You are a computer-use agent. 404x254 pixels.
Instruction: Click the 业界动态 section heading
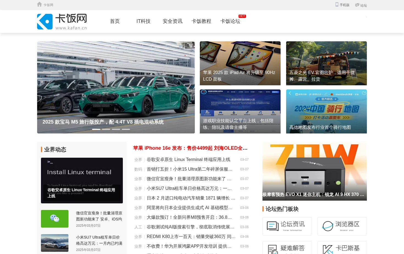pyautogui.click(x=55, y=149)
